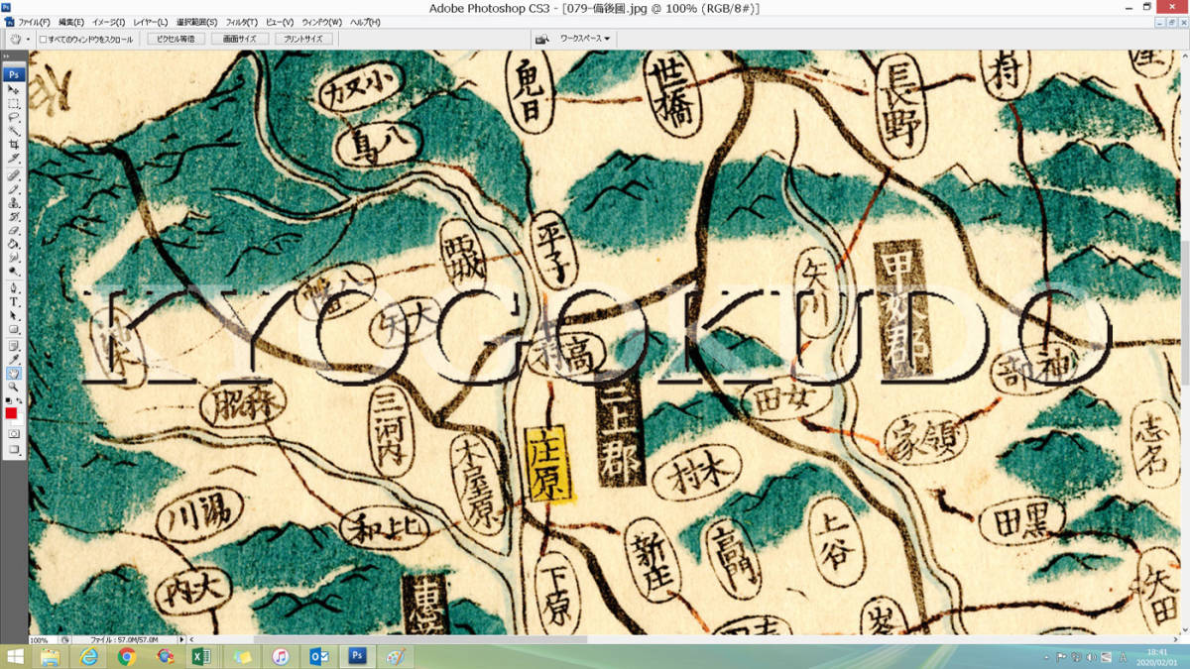Select the Brush tool
Viewport: 1190px width, 669px height.
click(13, 188)
